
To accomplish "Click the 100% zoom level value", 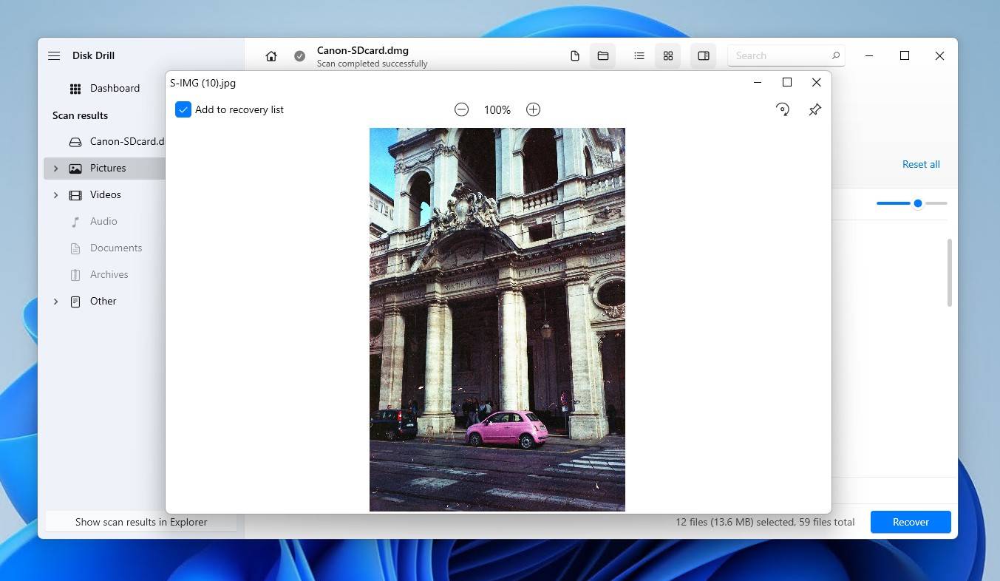I will (497, 110).
